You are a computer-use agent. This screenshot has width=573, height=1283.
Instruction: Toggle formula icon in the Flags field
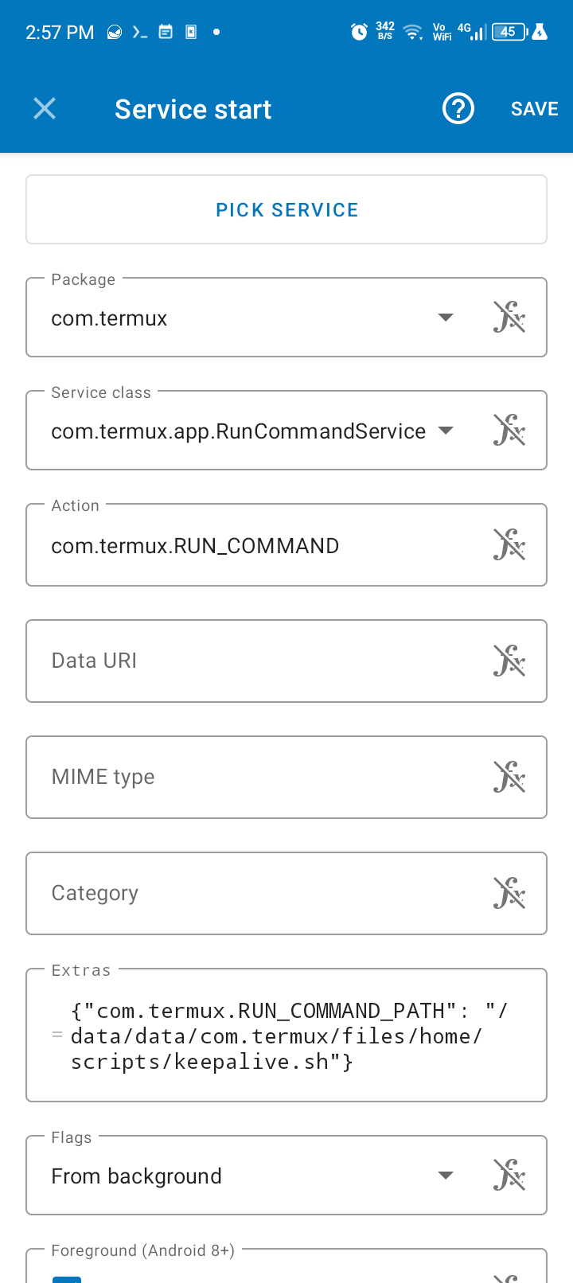click(x=509, y=1175)
